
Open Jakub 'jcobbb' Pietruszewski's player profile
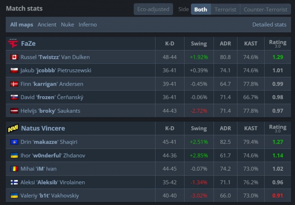(x=56, y=71)
